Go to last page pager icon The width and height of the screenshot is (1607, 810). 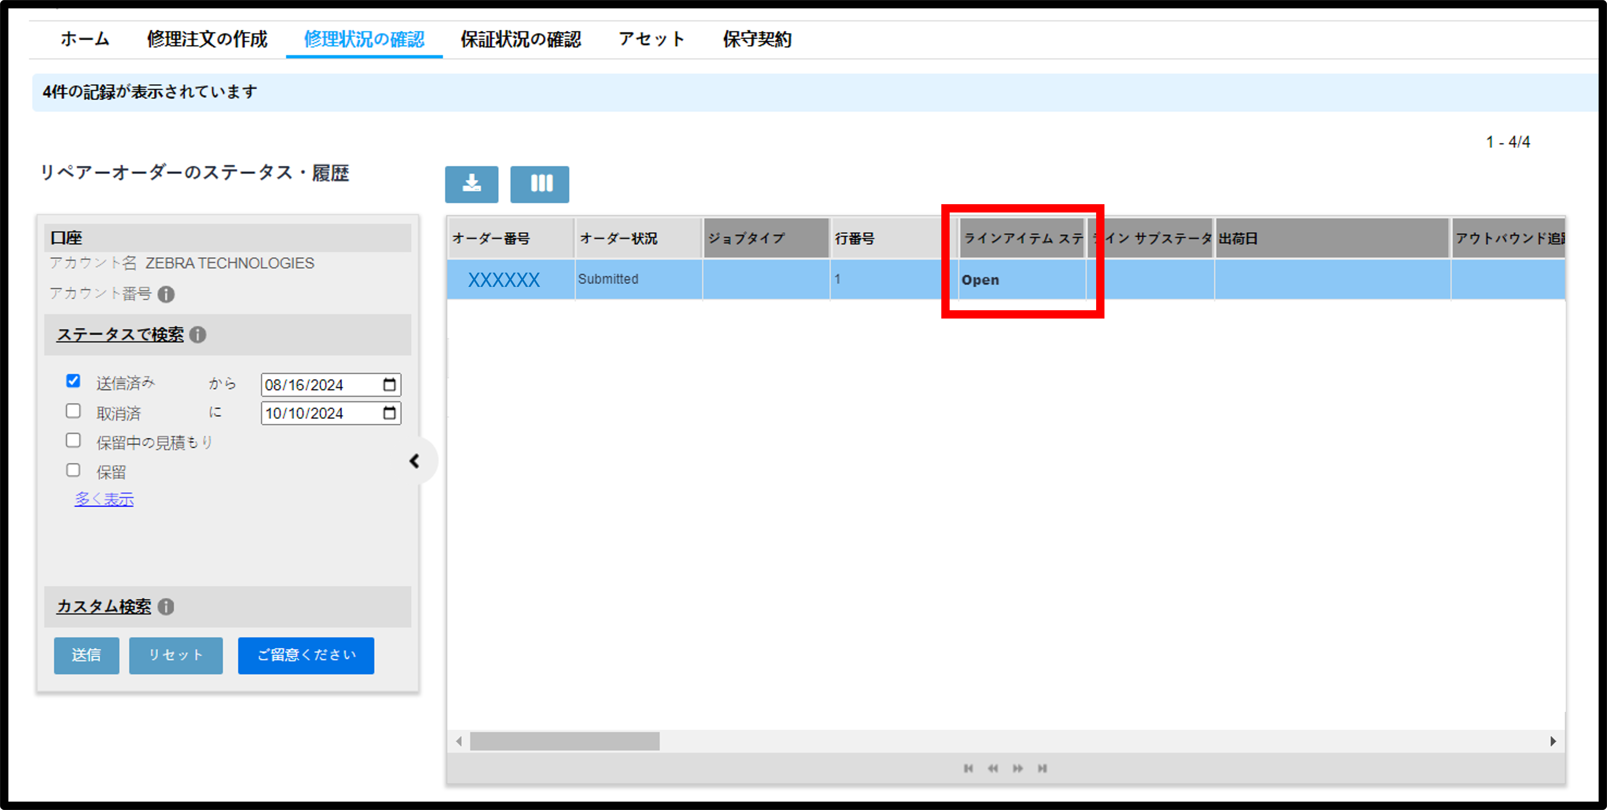point(1042,768)
